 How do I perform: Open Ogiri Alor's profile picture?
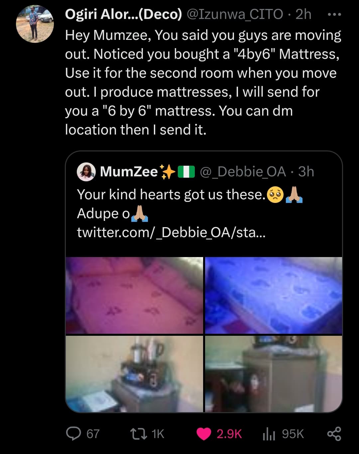(x=35, y=24)
